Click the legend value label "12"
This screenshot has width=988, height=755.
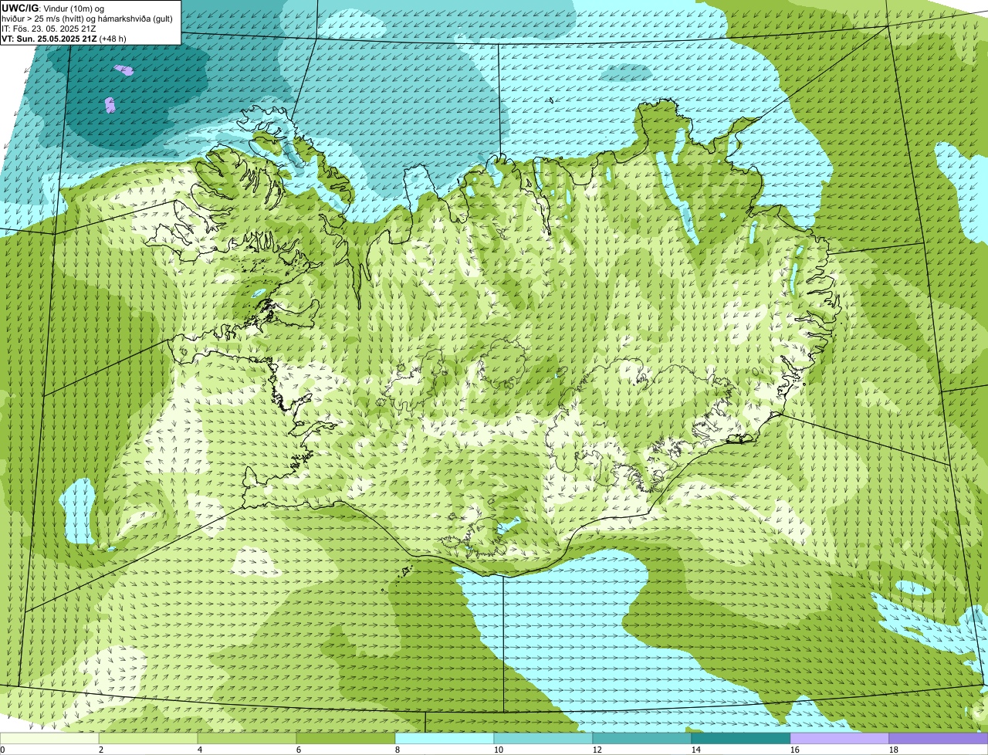(597, 750)
